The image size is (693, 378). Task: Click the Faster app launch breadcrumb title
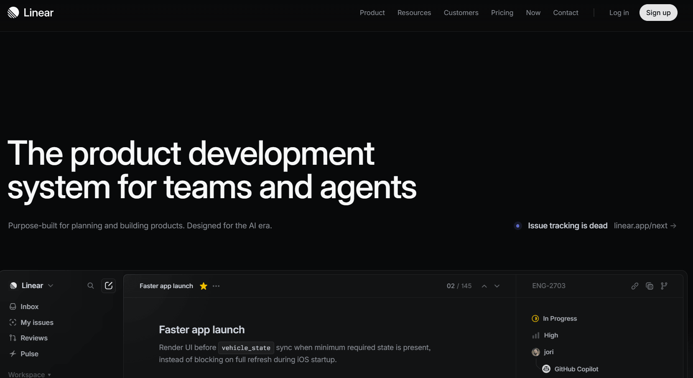(166, 286)
